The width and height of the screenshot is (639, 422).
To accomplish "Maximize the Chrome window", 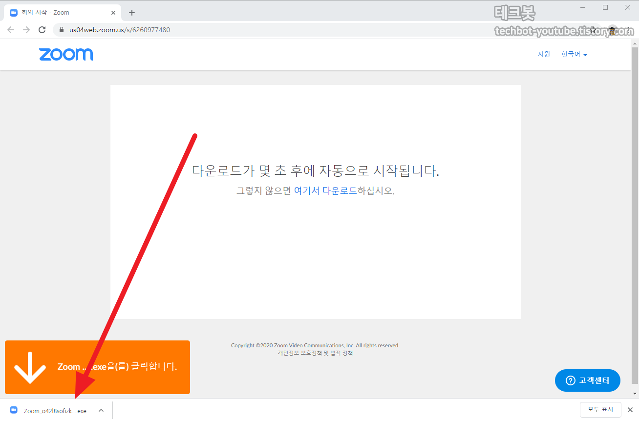I will pyautogui.click(x=605, y=7).
